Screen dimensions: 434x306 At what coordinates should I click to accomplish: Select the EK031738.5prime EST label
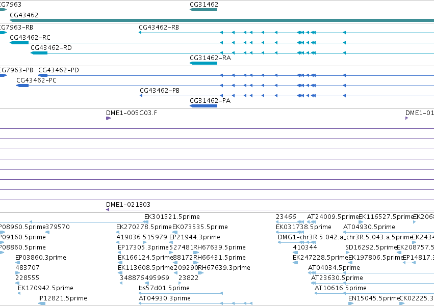tap(303, 227)
